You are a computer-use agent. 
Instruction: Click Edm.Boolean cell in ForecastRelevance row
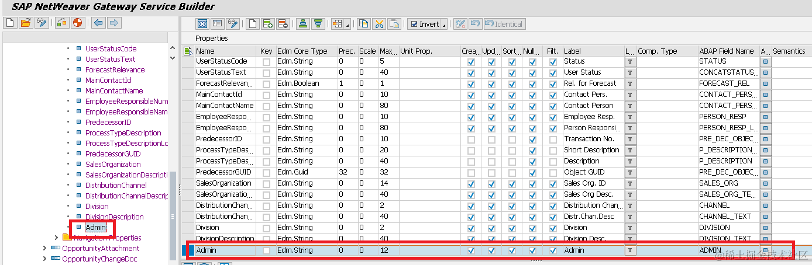click(306, 83)
